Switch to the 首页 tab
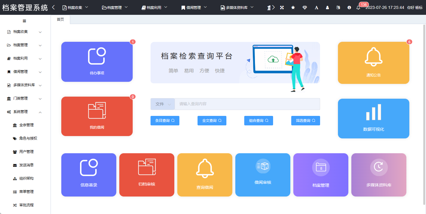The height and width of the screenshot is (214, 426). click(60, 20)
